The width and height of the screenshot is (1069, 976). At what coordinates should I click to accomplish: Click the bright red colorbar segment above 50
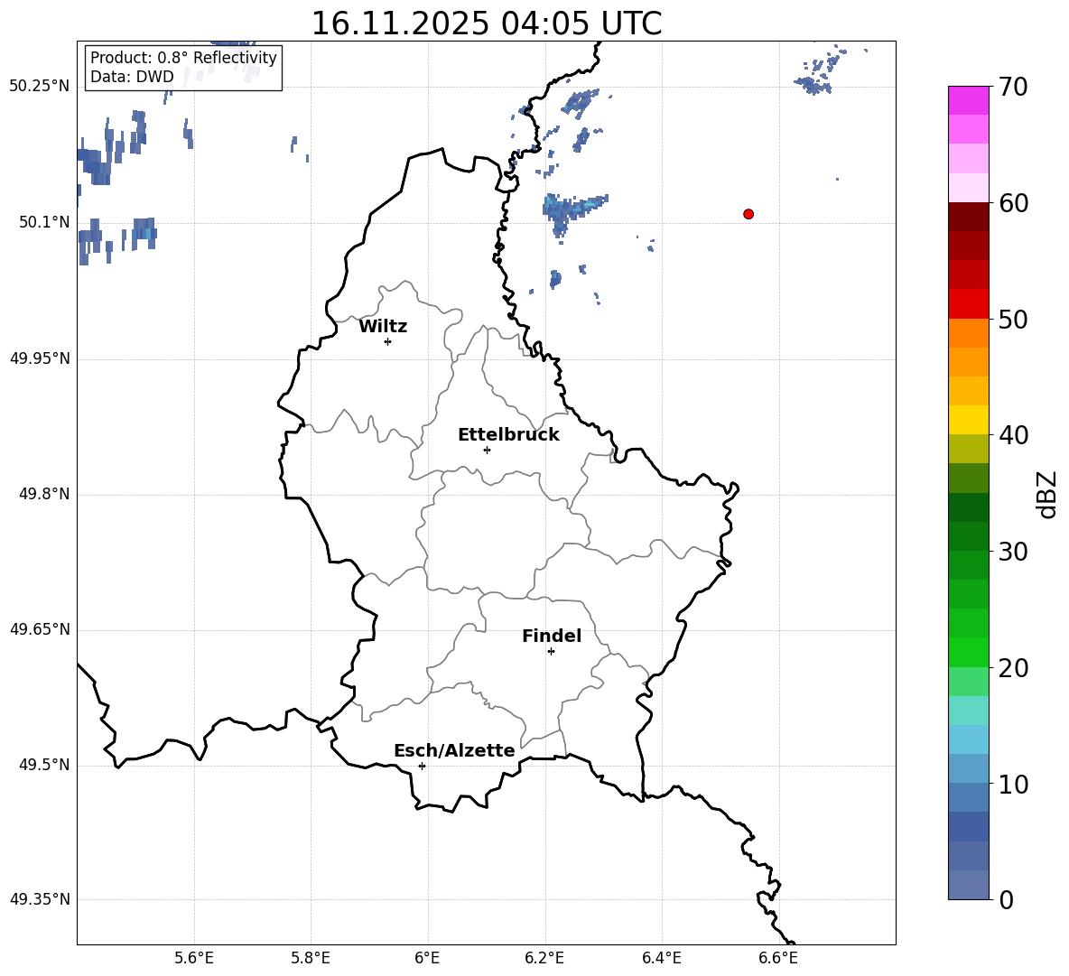coord(968,304)
